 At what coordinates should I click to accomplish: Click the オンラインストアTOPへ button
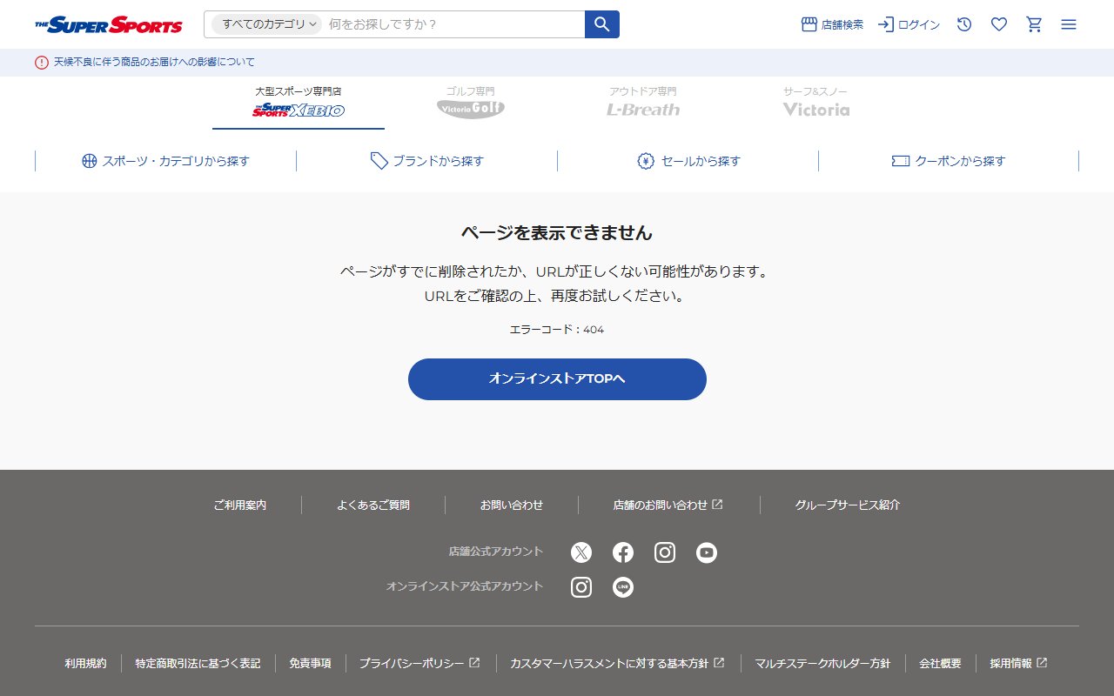pyautogui.click(x=557, y=379)
